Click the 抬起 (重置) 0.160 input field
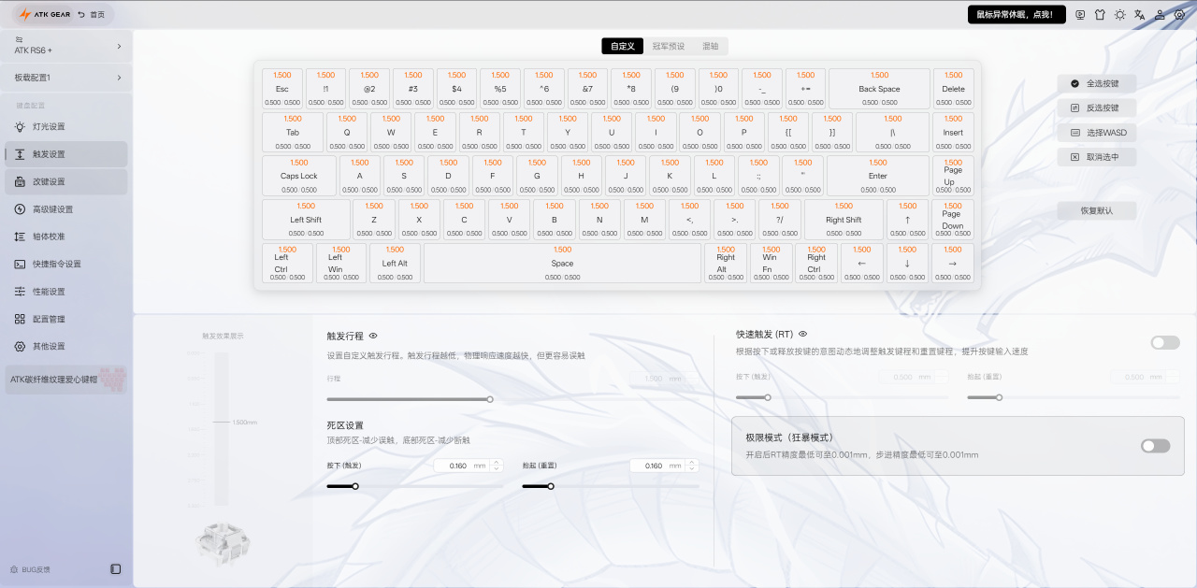The height and width of the screenshot is (588, 1197). 664,466
